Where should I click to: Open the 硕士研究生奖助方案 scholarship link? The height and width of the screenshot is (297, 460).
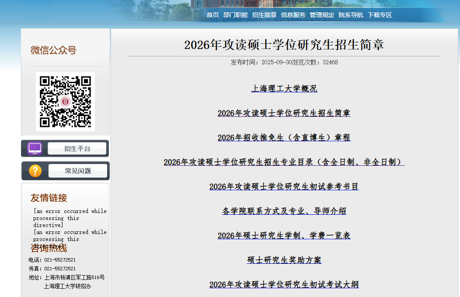[x=283, y=260]
